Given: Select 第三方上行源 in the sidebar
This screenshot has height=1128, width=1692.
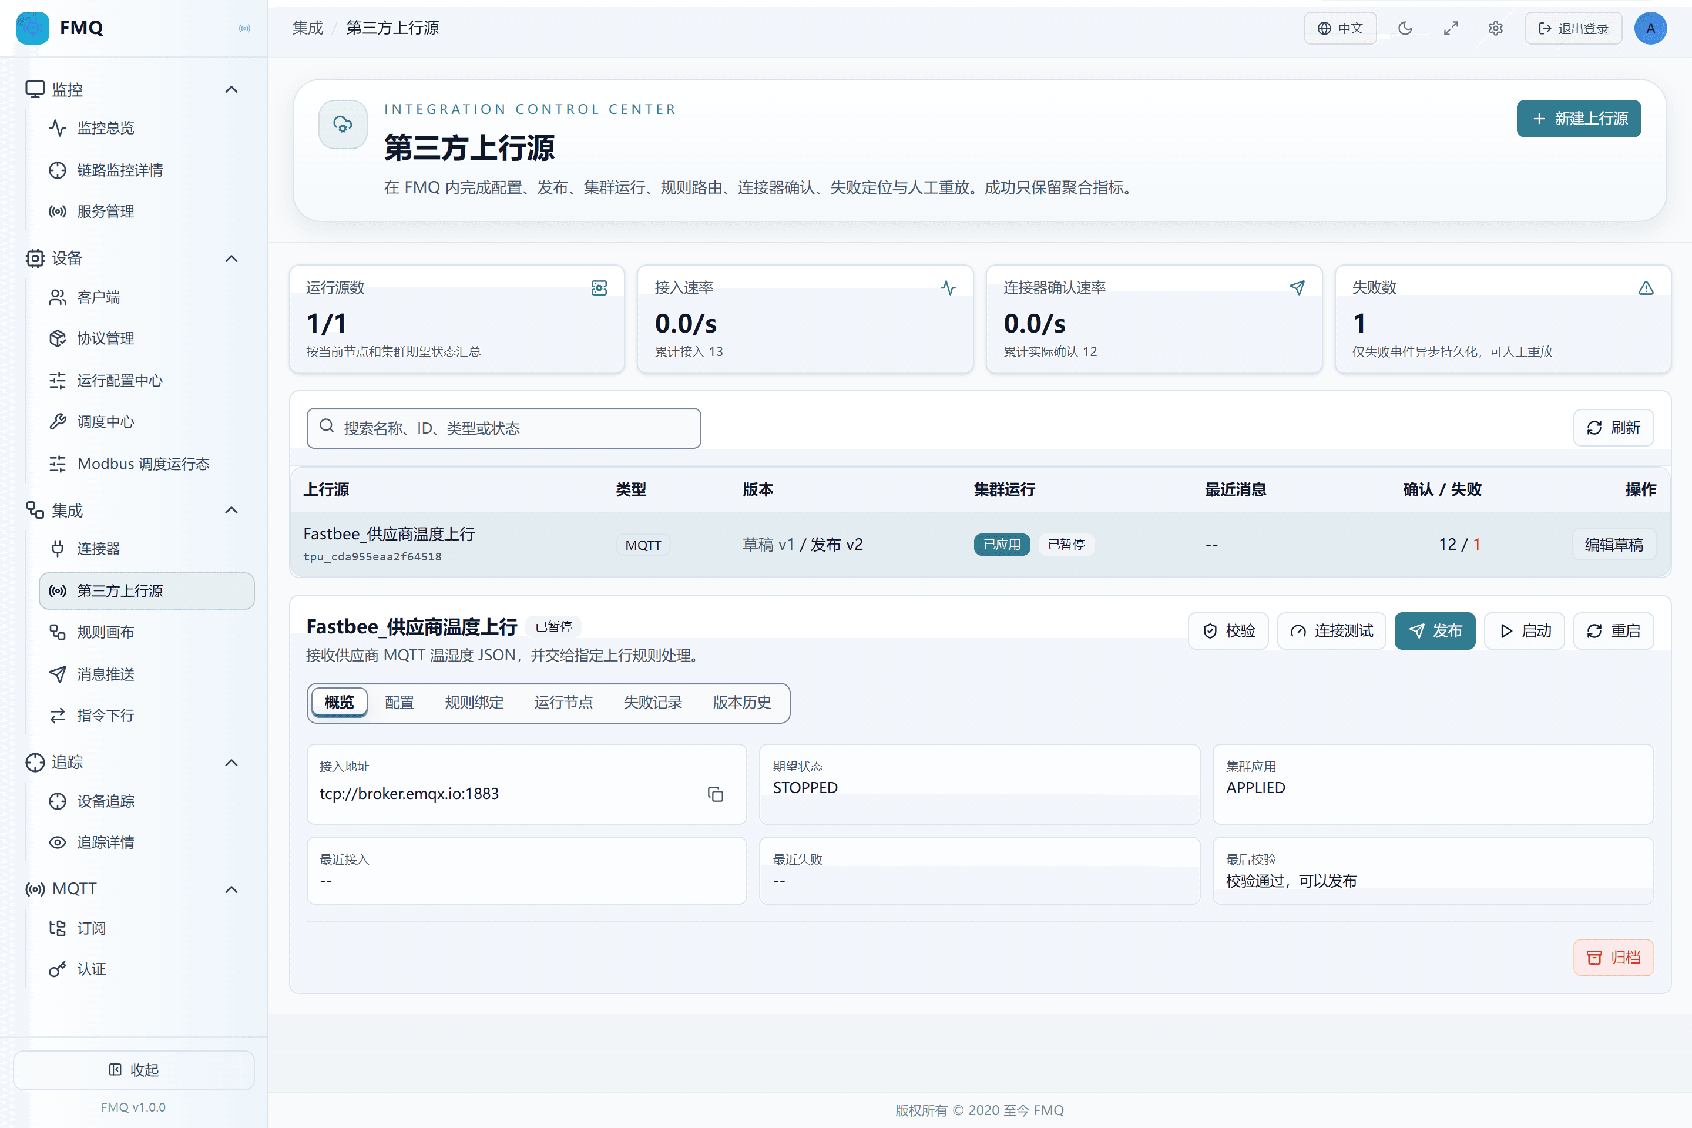Looking at the screenshot, I should click(x=146, y=590).
